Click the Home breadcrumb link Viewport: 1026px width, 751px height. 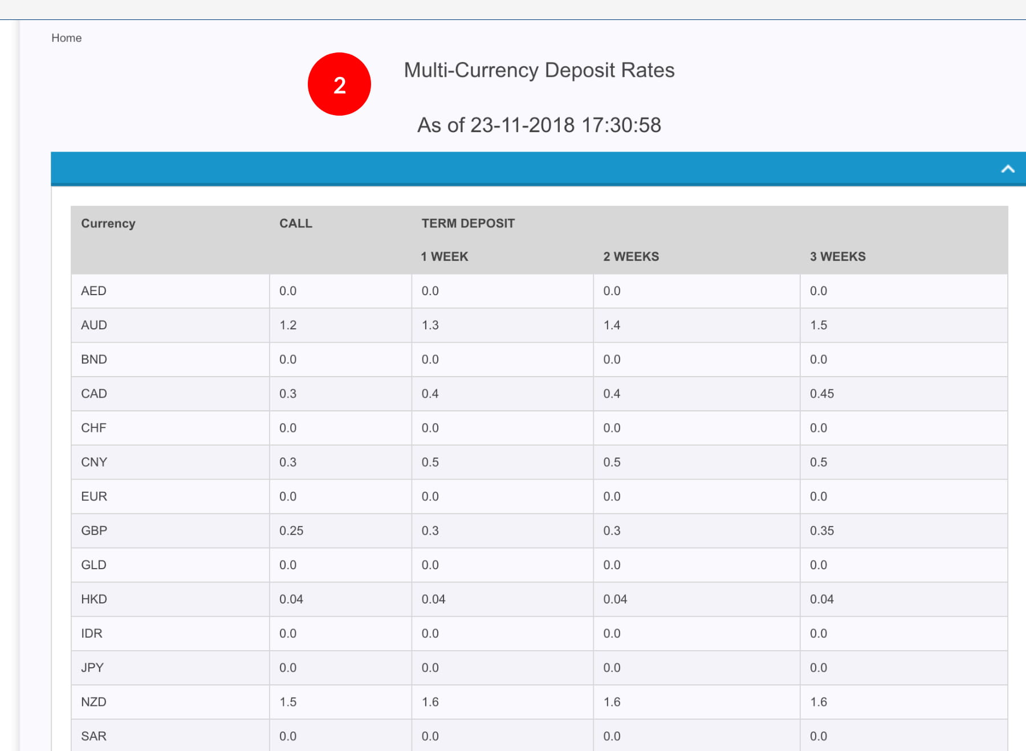[66, 38]
